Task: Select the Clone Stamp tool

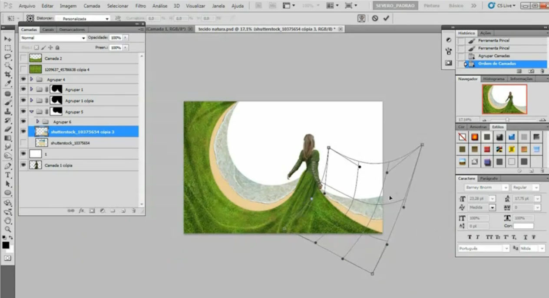Action: coord(7,112)
